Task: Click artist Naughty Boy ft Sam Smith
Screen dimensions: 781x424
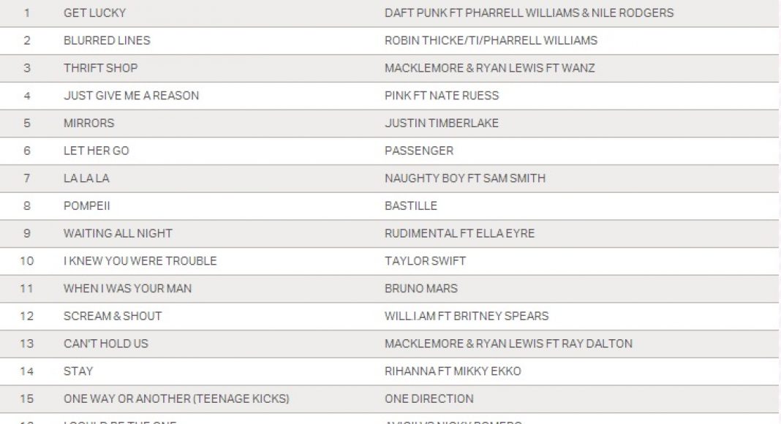Action: click(464, 178)
